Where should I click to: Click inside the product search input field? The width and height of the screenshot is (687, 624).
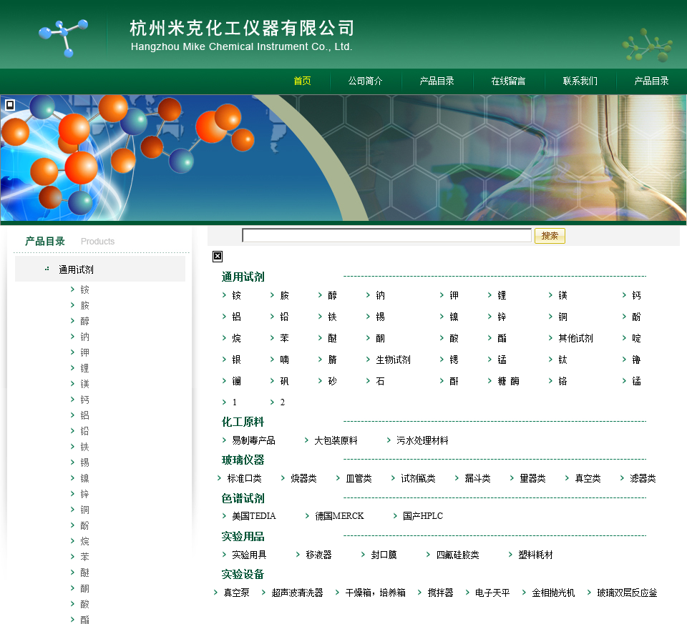387,235
